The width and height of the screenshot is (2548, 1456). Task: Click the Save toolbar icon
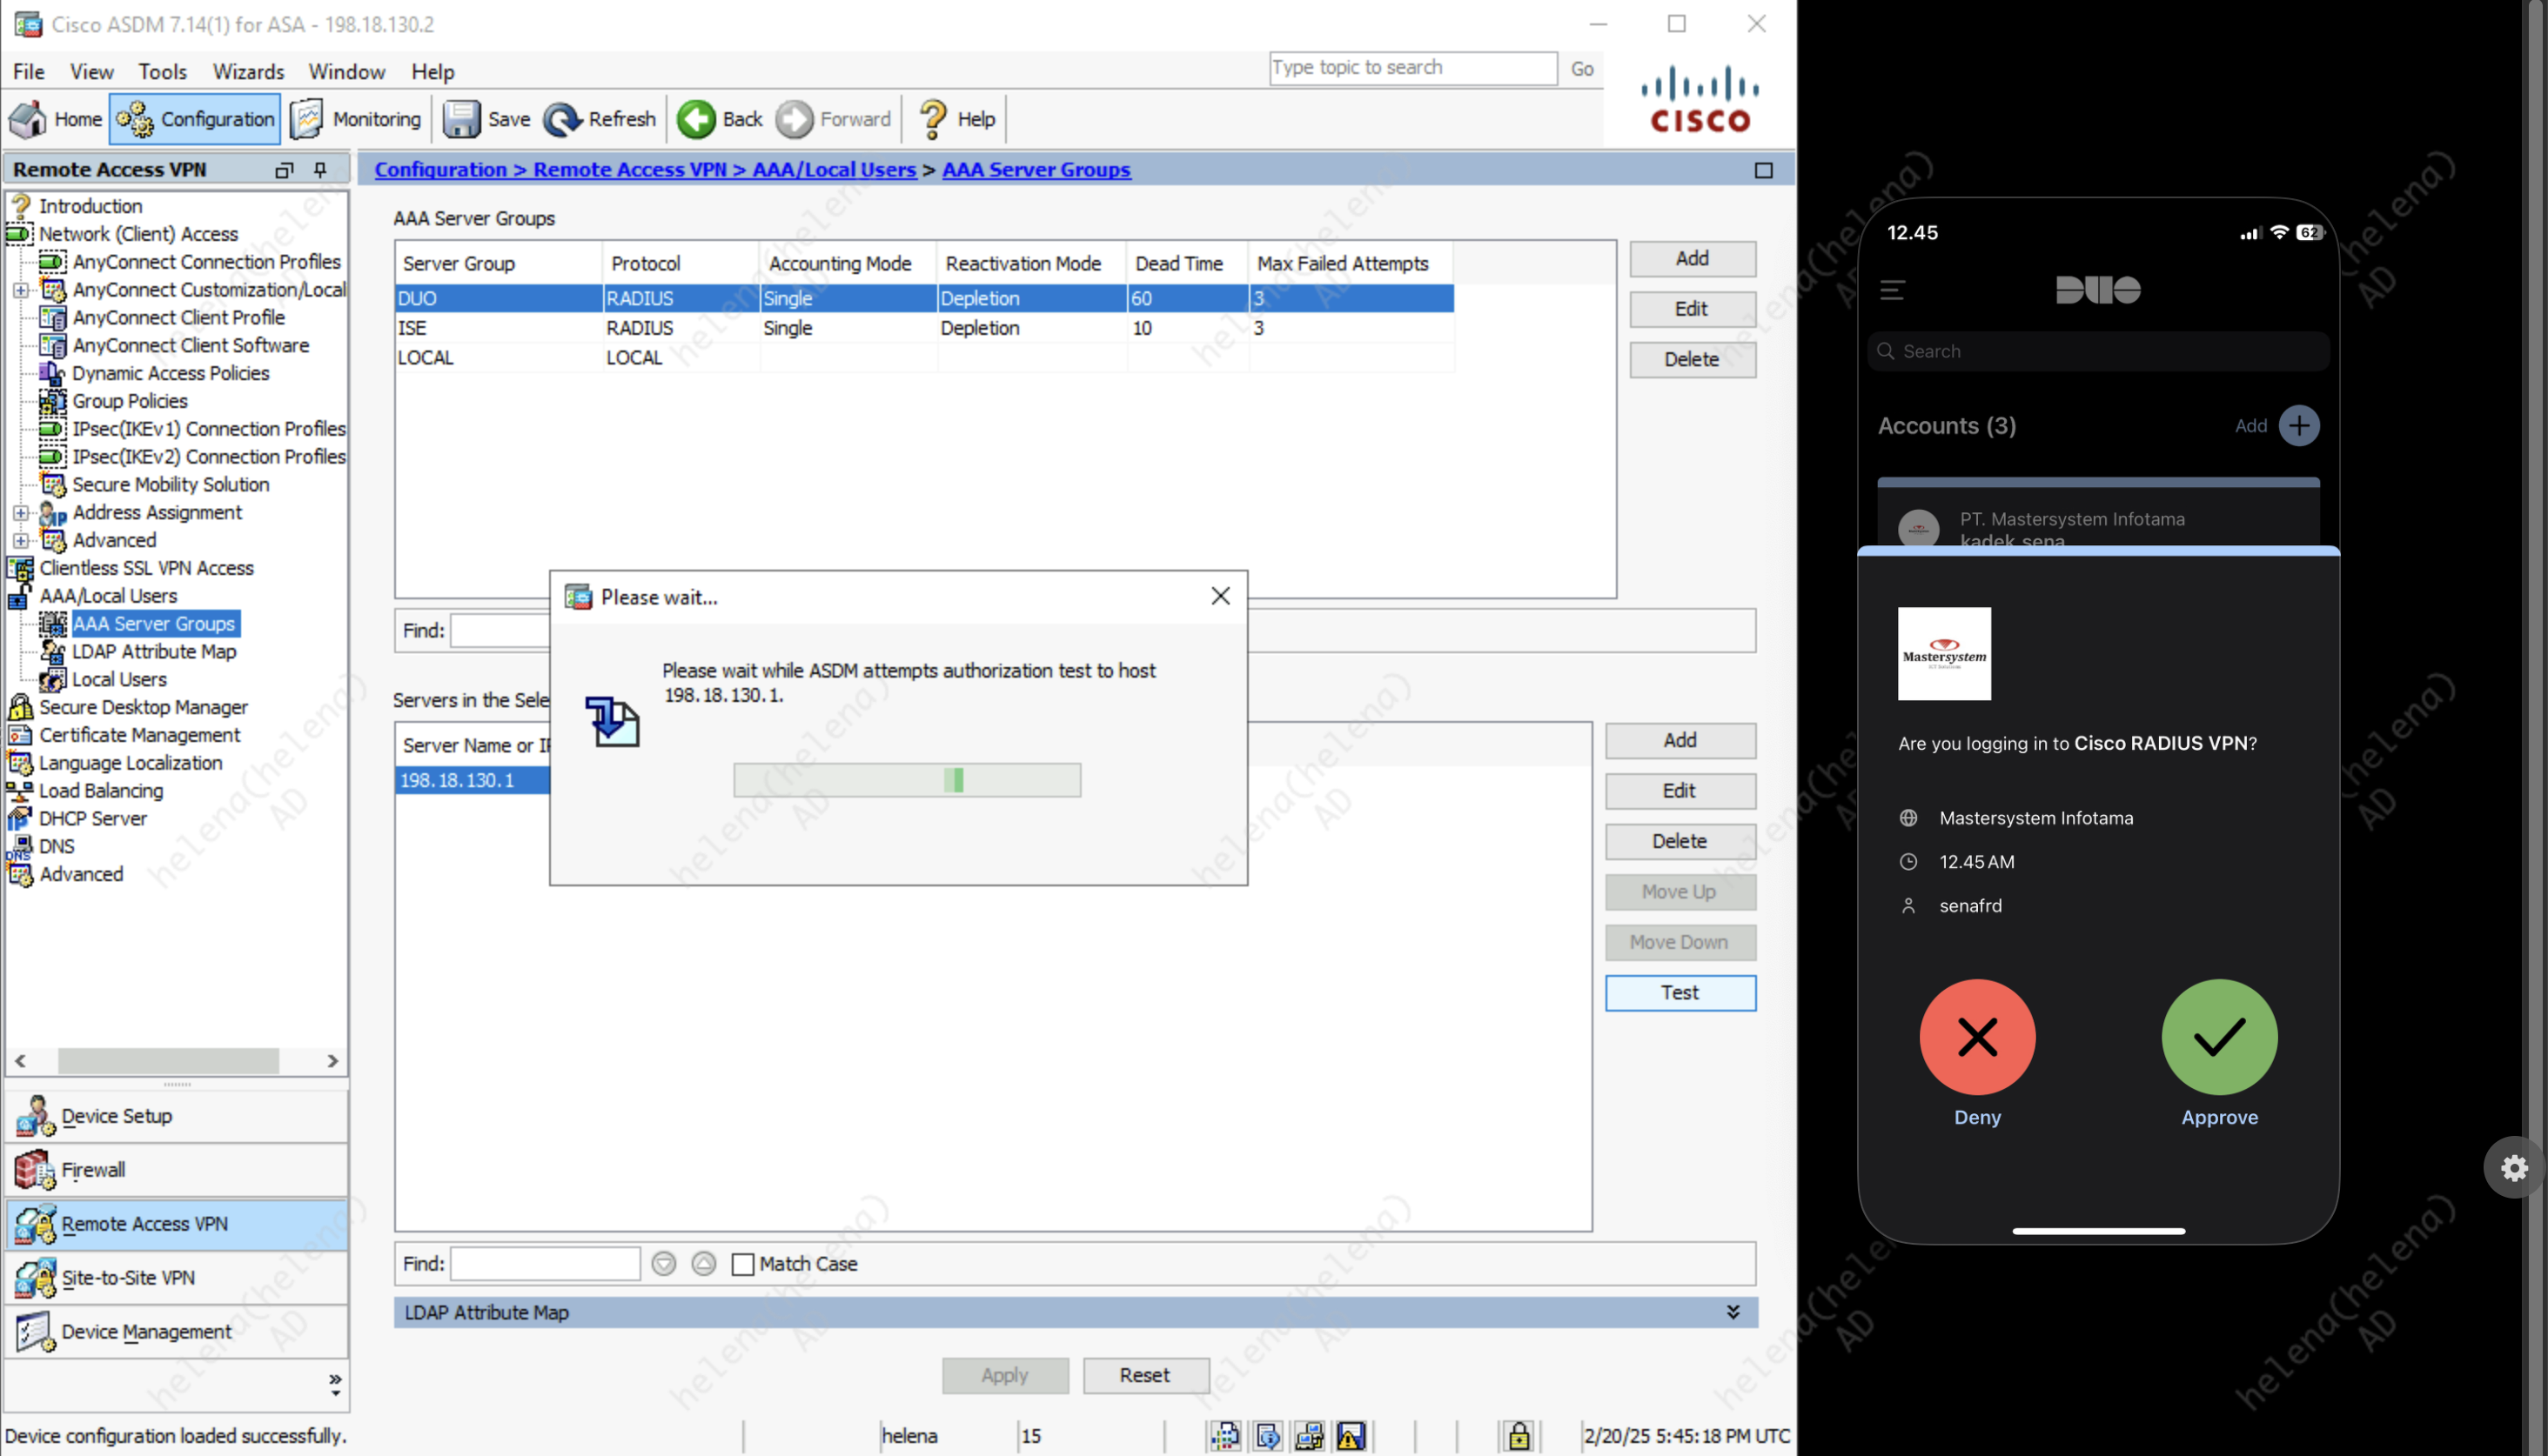point(462,119)
